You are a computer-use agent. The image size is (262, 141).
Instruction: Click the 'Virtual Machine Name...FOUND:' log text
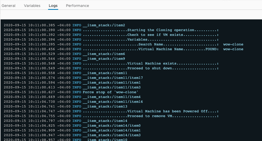click(151, 49)
